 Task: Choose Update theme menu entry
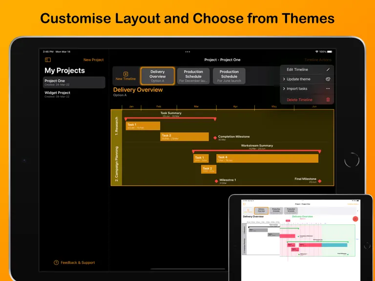(307, 79)
